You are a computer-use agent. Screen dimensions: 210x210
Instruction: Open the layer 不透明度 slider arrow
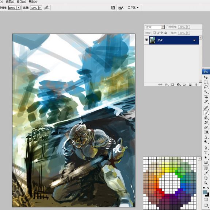[188, 27]
